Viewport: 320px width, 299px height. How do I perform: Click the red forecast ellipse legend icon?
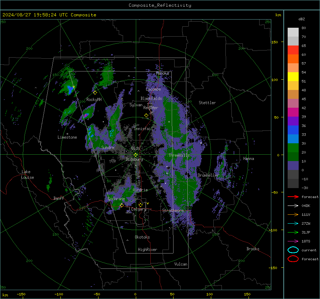point(293,259)
